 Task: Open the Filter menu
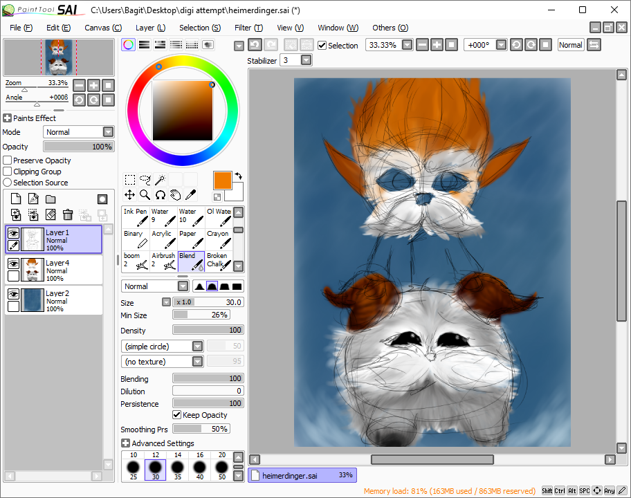(248, 28)
